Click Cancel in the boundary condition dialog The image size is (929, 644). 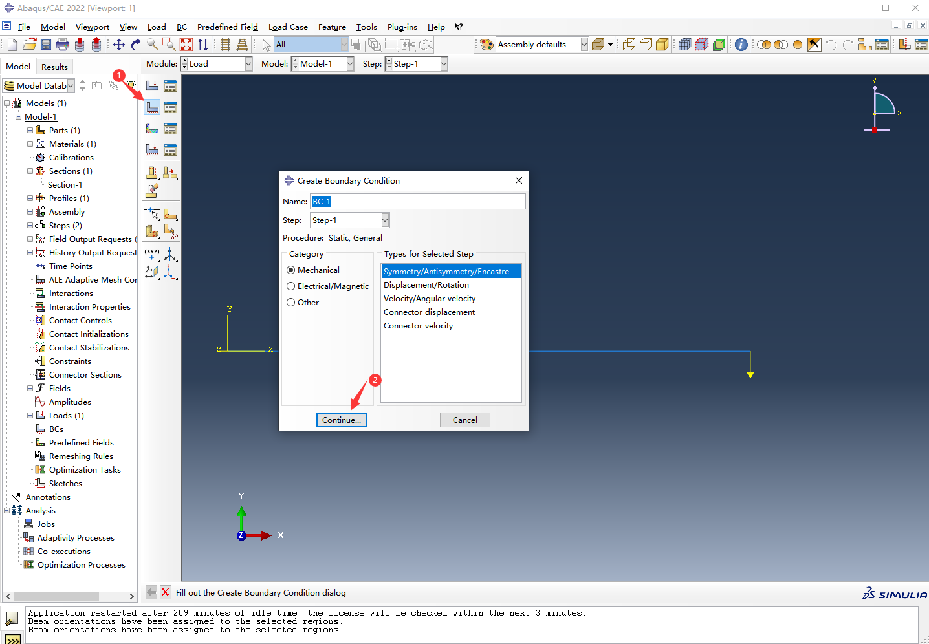(x=464, y=420)
